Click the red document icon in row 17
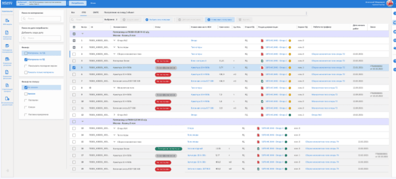This screenshot has width=396, height=179. (x=258, y=155)
